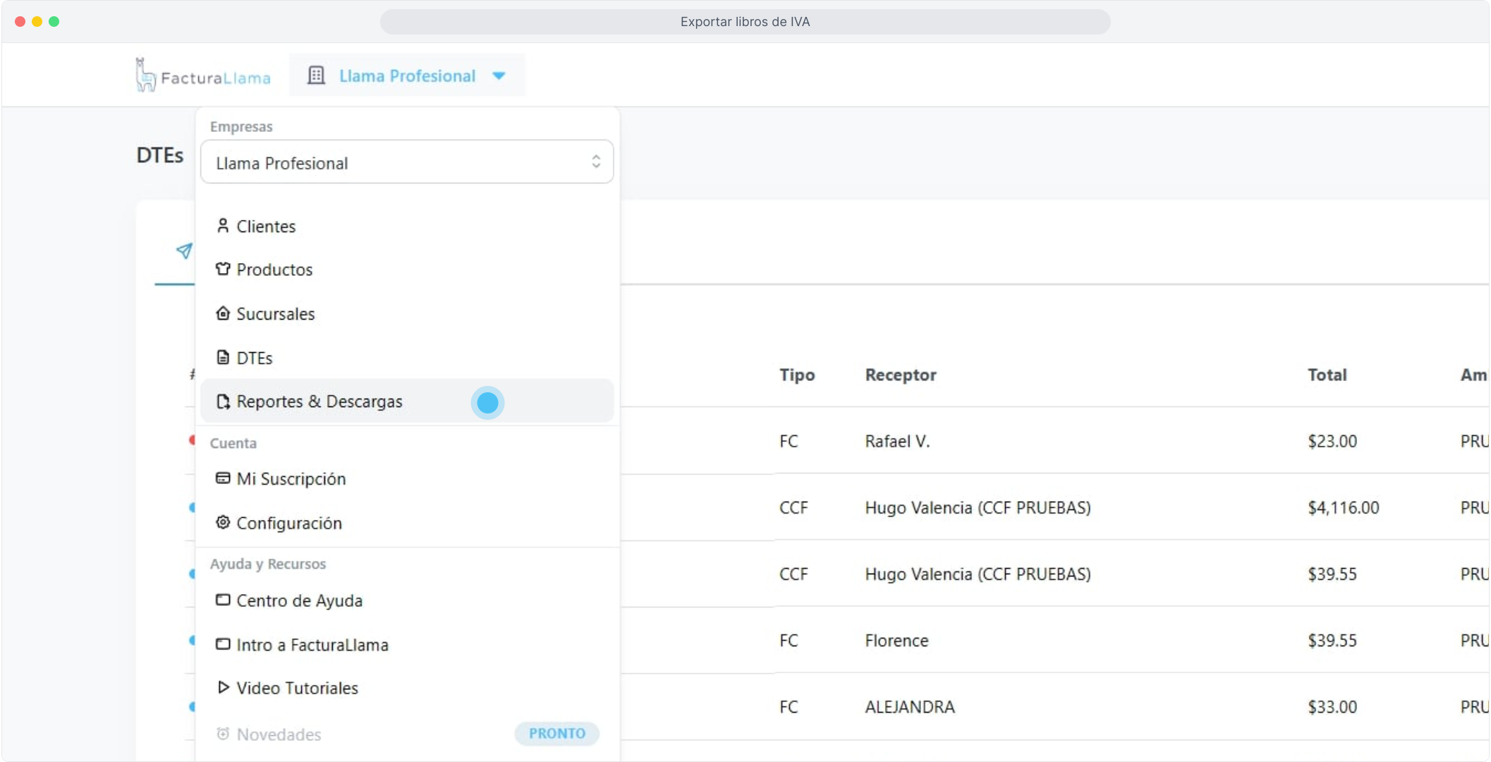Click the Exportar libros de IVA title bar

coord(745,22)
